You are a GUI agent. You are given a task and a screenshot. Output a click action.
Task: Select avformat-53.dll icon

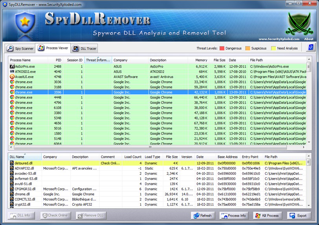pos(12,178)
